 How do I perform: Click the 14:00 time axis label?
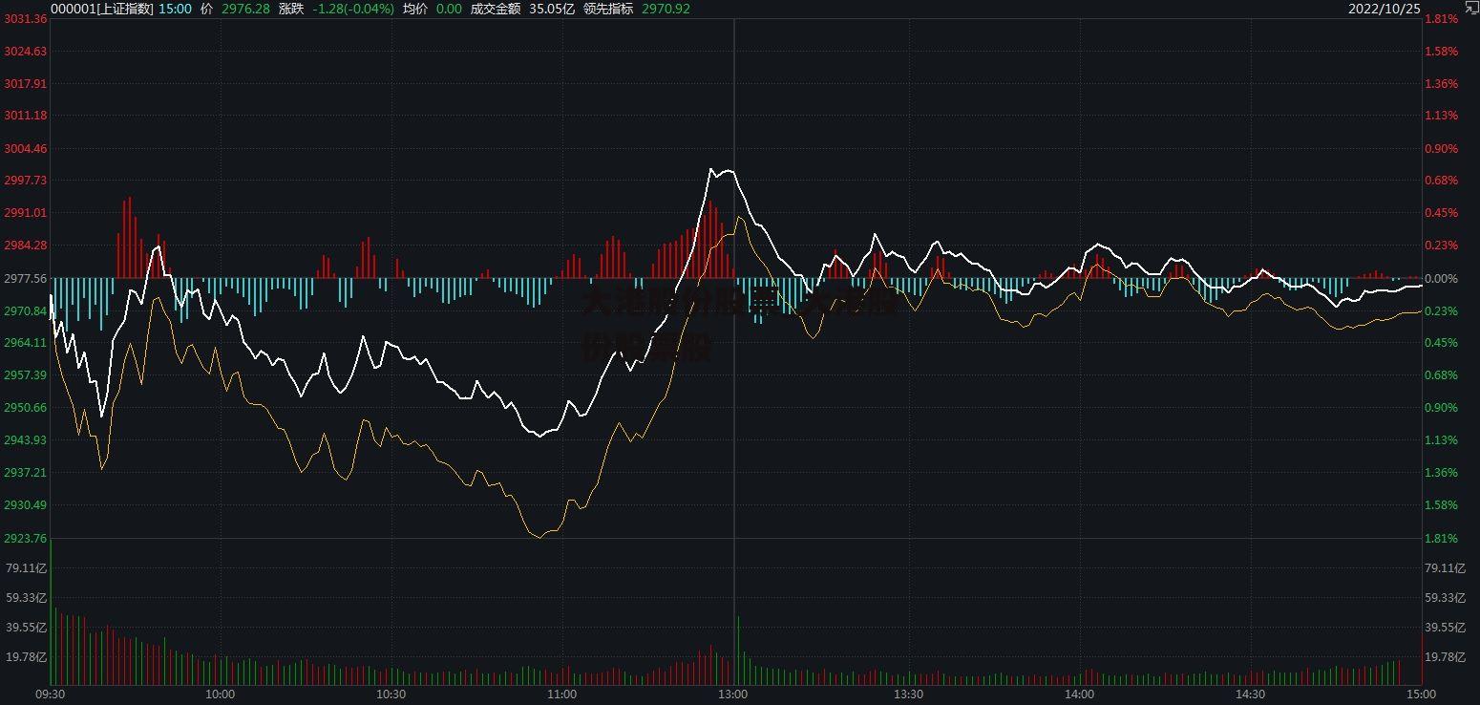(1079, 694)
